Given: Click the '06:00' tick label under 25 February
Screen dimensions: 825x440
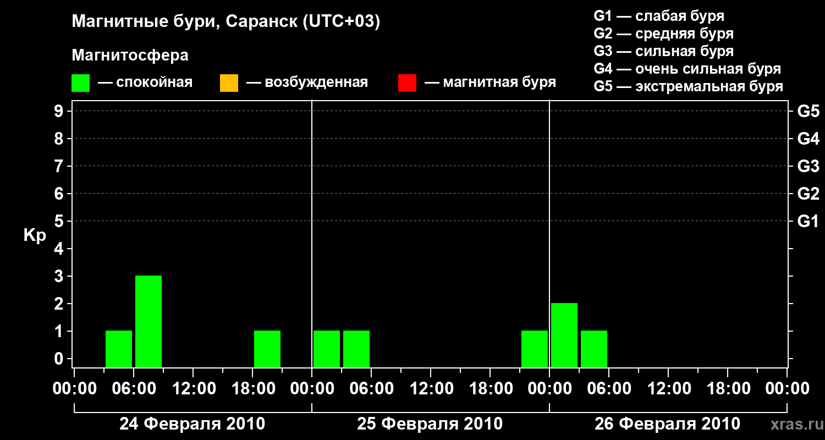Looking at the screenshot, I should [371, 389].
